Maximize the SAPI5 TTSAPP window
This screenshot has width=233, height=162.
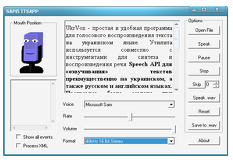204,9
